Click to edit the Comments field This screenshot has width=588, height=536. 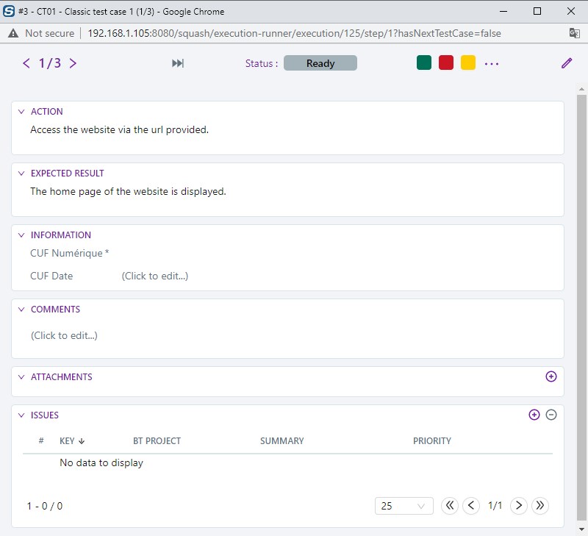[64, 335]
